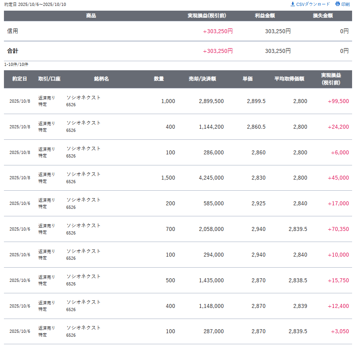The width and height of the screenshot is (358, 347).
Task: Click the 売却/決済額 column header
Action: click(202, 79)
